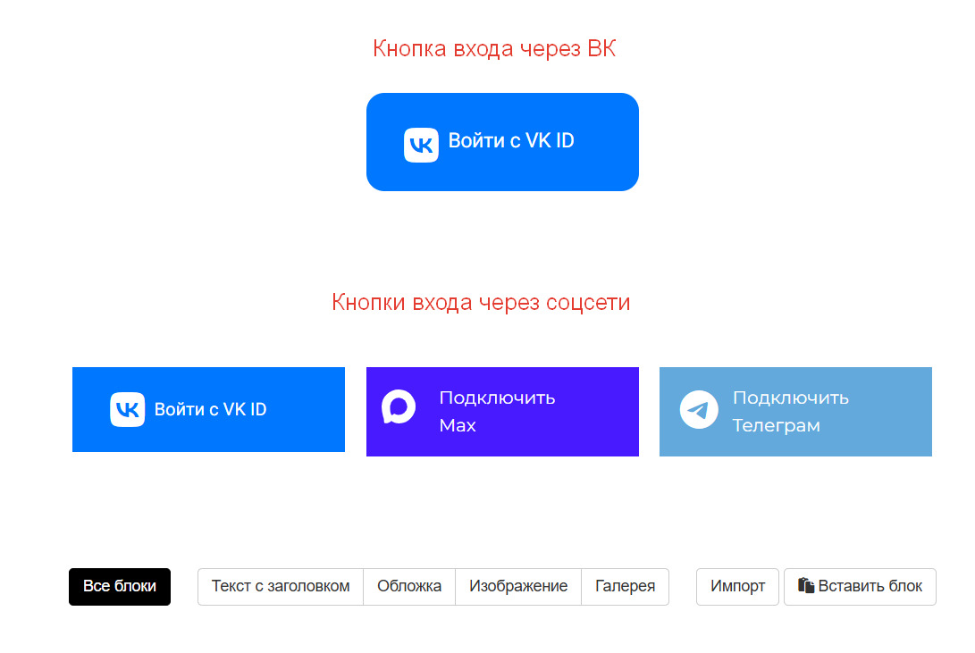The width and height of the screenshot is (975, 653).
Task: Click the Max messenger logo icon
Action: pos(399,407)
